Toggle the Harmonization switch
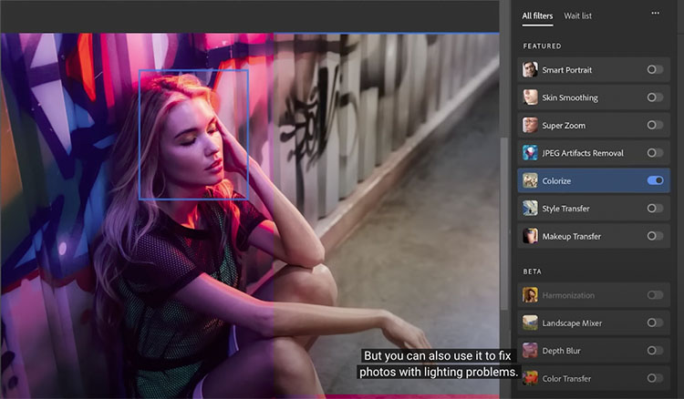This screenshot has height=399, width=684. (x=655, y=295)
